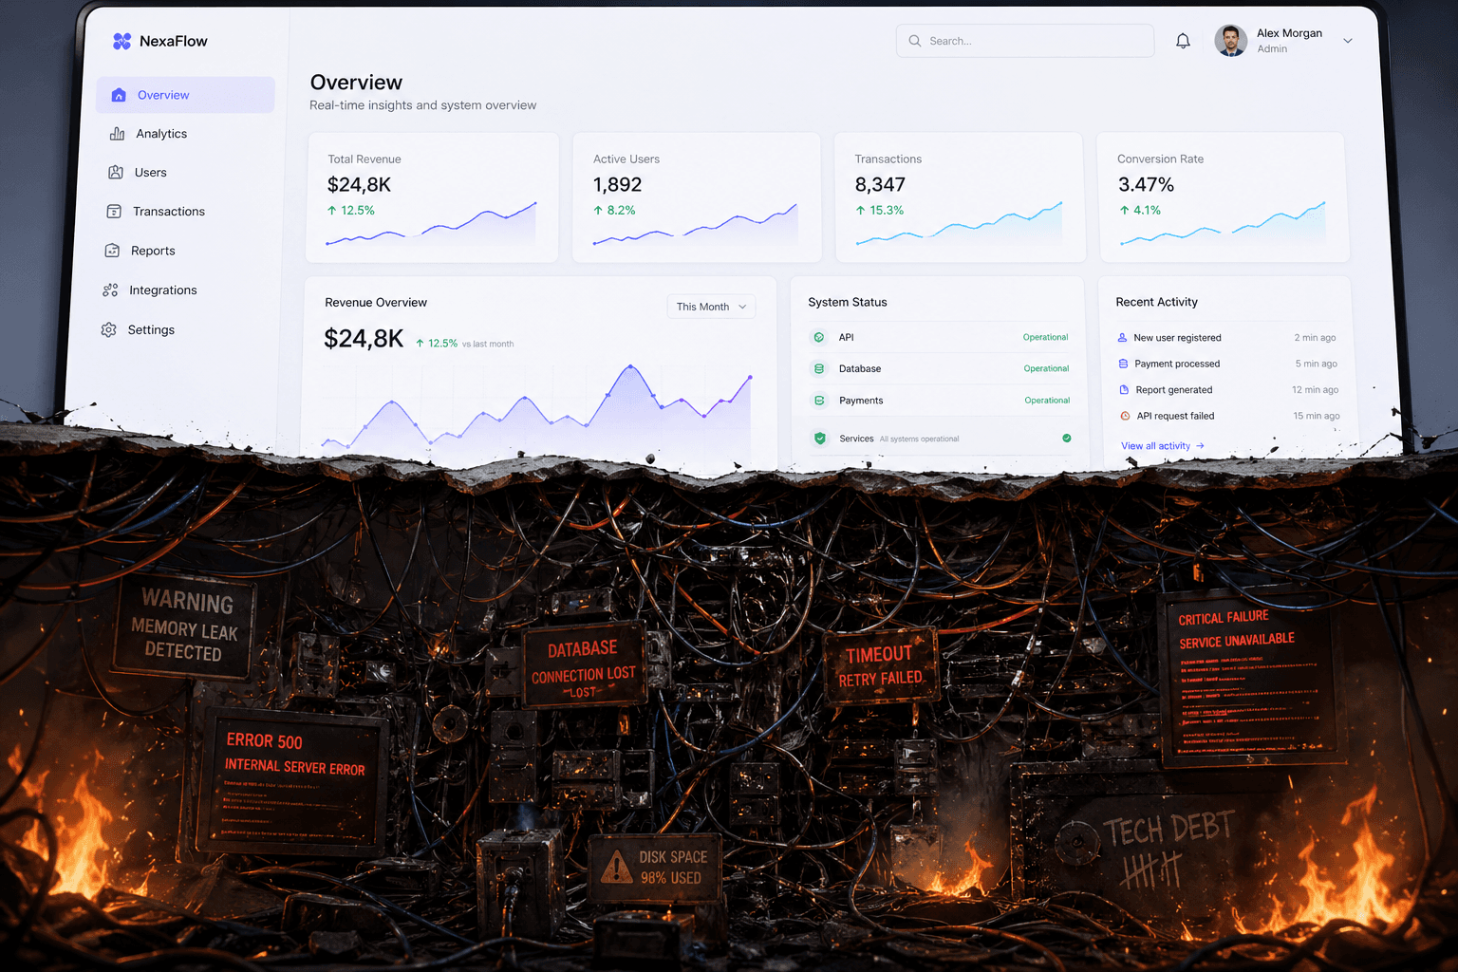Image resolution: width=1458 pixels, height=972 pixels.
Task: Select the Integrations icon in sidebar
Action: [110, 290]
